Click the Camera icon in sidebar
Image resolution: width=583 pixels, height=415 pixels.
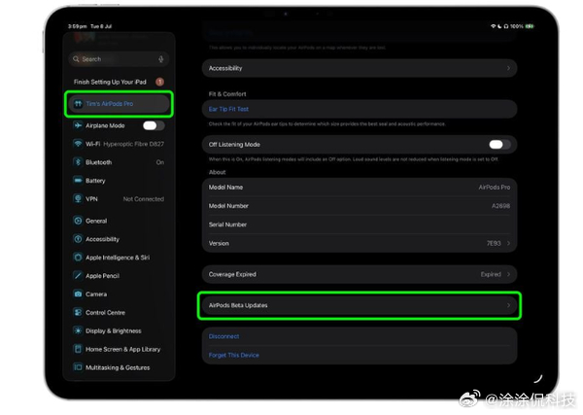coord(78,294)
